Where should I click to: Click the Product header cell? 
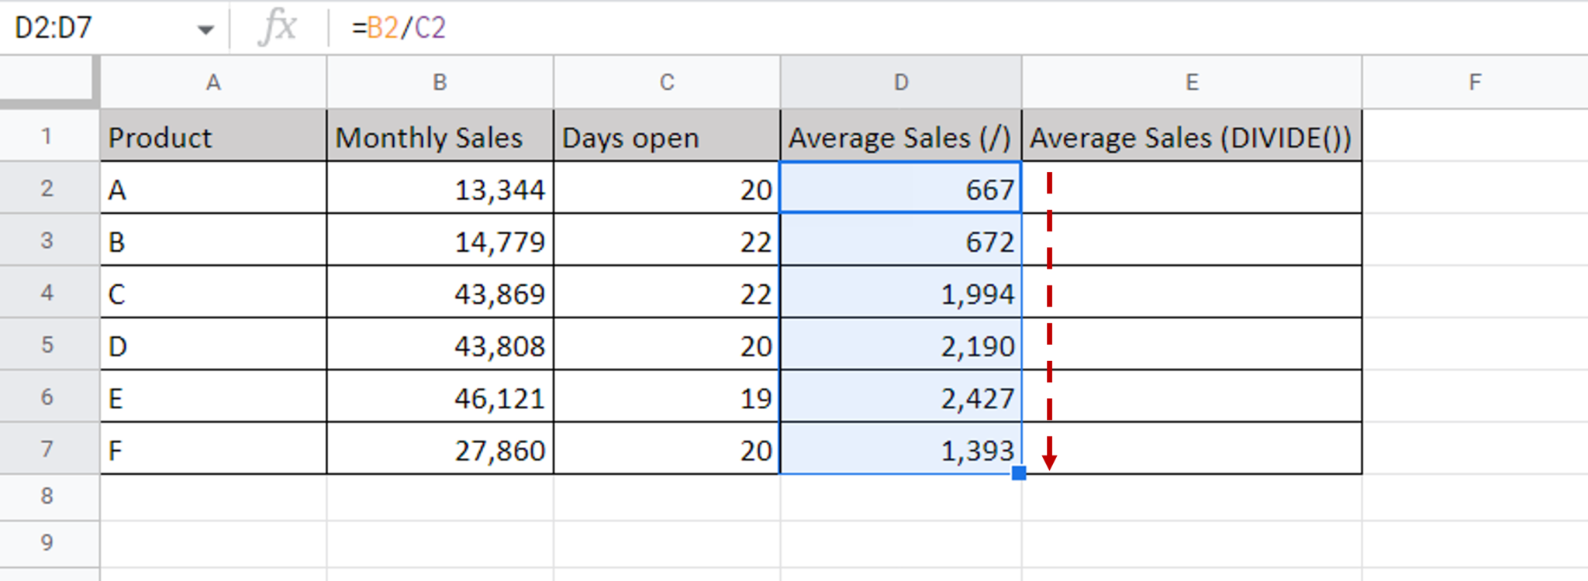coord(213,136)
